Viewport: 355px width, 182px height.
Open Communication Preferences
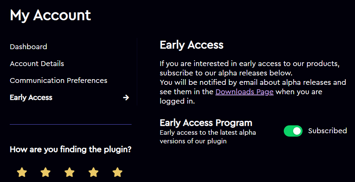pos(58,80)
